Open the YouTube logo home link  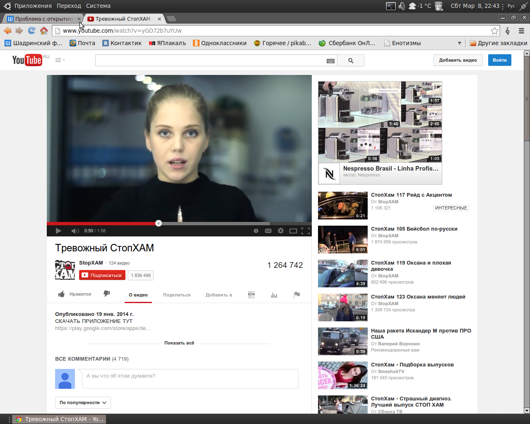27,60
